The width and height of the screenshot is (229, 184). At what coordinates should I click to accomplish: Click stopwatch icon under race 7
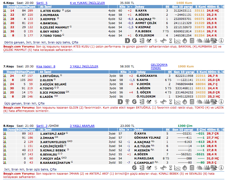click(185, 102)
